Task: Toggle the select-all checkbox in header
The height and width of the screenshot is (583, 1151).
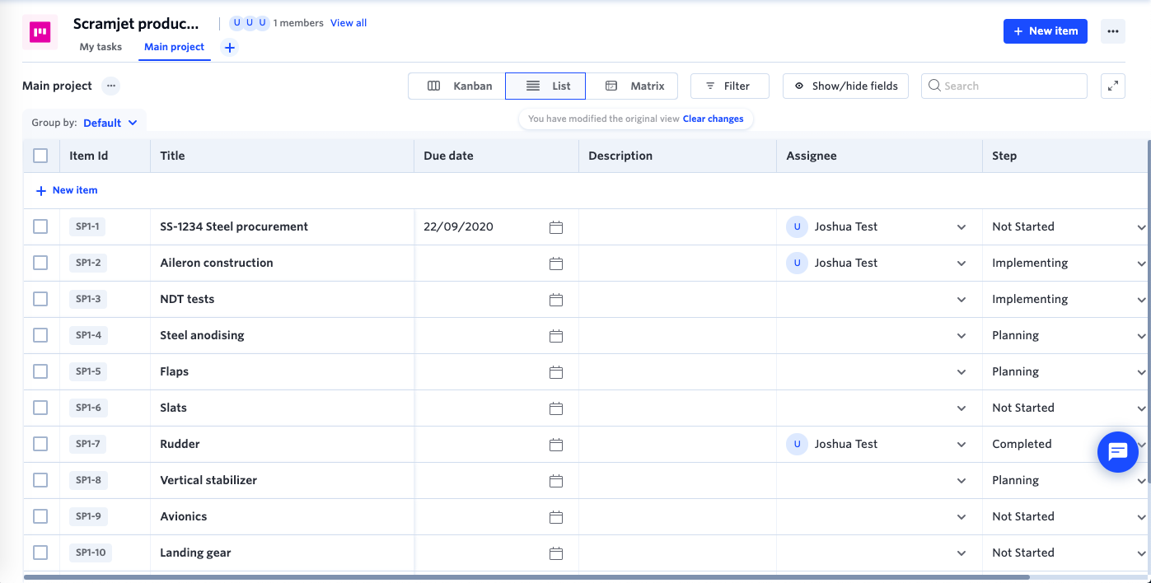Action: pos(40,156)
